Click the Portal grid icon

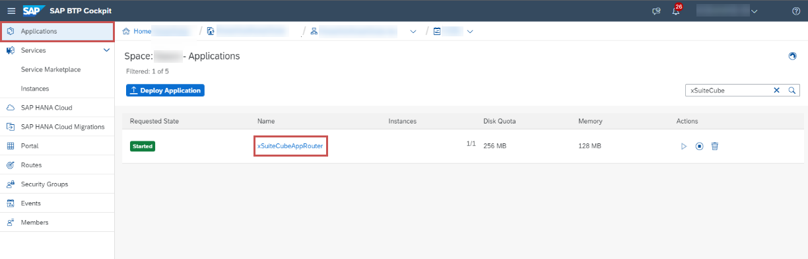[11, 146]
